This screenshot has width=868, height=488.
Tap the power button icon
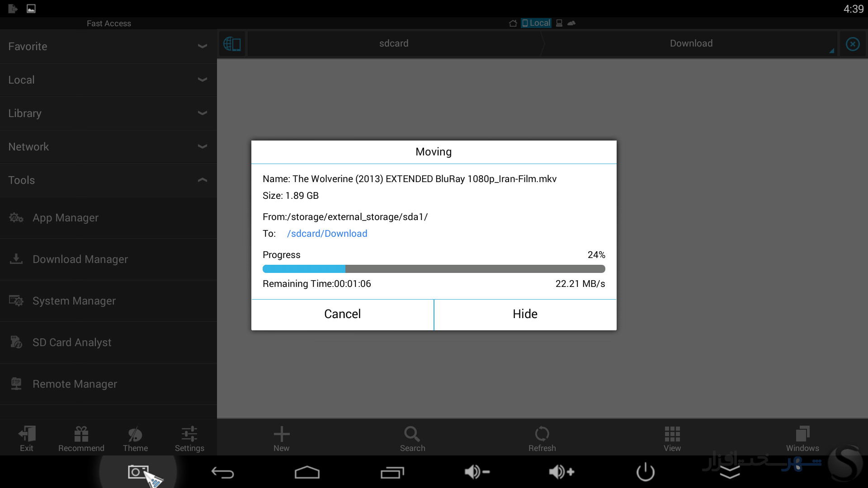[645, 472]
